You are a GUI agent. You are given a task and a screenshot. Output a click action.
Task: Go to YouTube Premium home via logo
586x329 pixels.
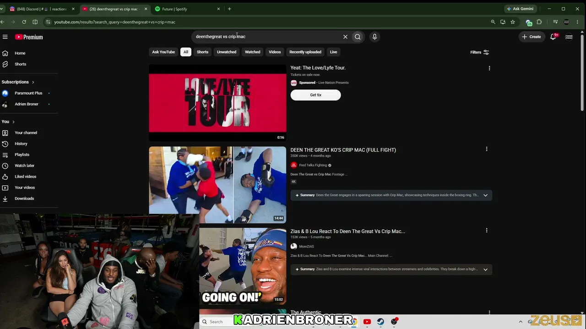(29, 37)
